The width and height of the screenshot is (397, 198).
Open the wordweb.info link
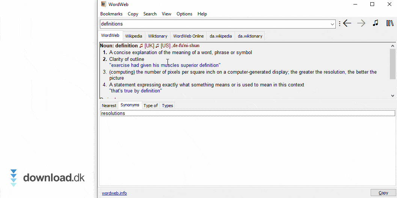coord(114,193)
